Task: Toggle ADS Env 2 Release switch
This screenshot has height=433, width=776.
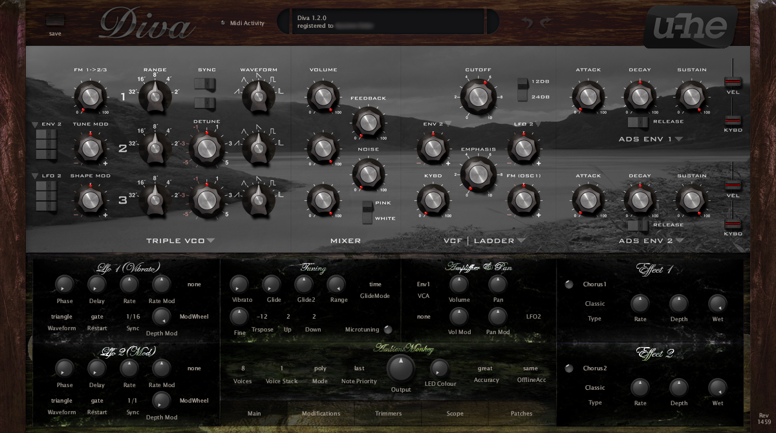Action: (638, 225)
